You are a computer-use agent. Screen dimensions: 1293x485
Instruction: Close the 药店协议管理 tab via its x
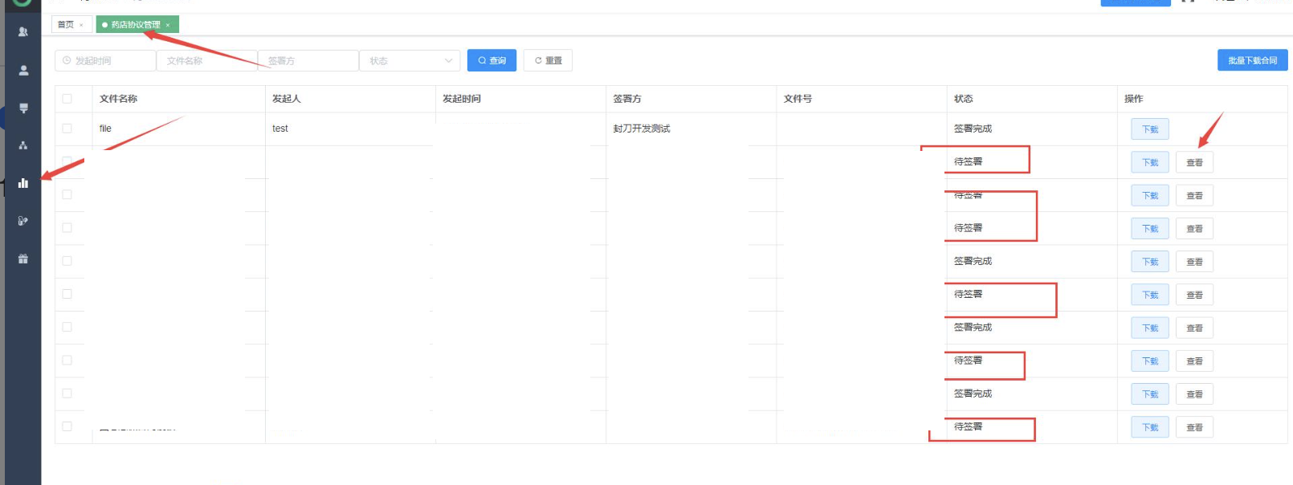168,25
